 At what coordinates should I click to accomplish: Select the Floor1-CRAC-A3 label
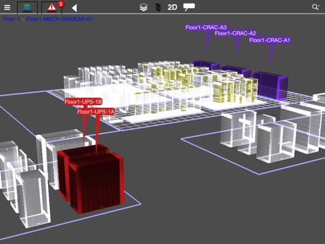click(x=206, y=28)
